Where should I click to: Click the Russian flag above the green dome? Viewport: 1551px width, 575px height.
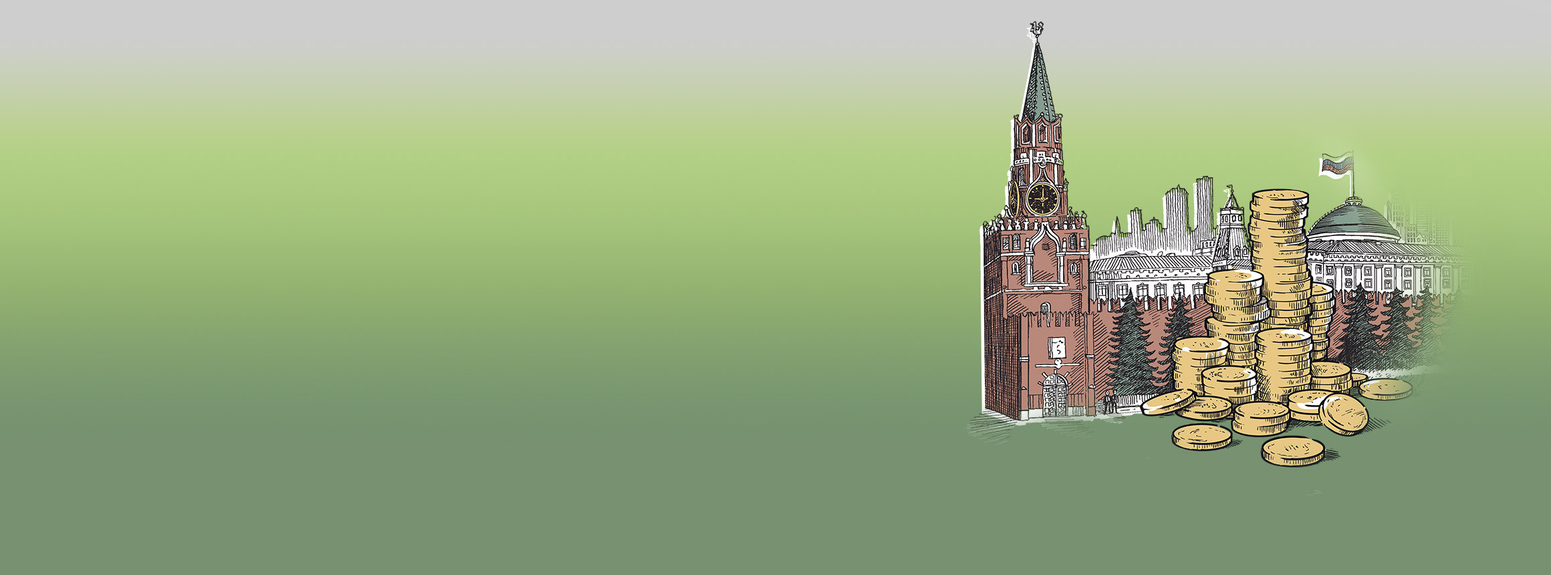[x=1336, y=165]
